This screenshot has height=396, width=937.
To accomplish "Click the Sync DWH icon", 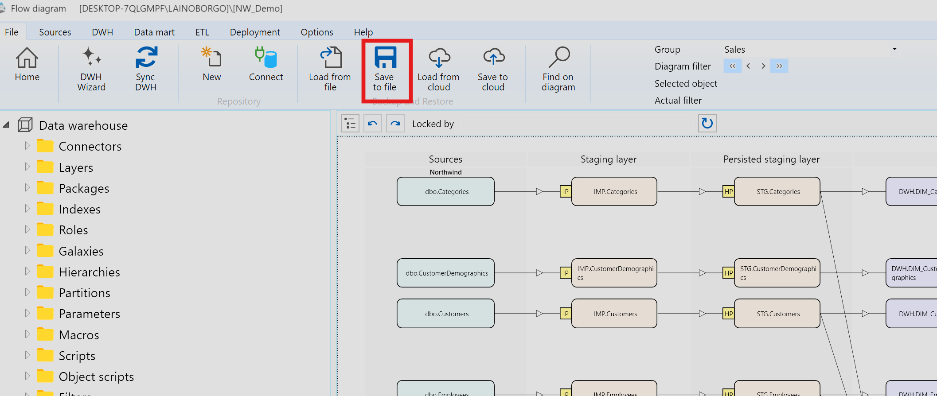I will (146, 69).
